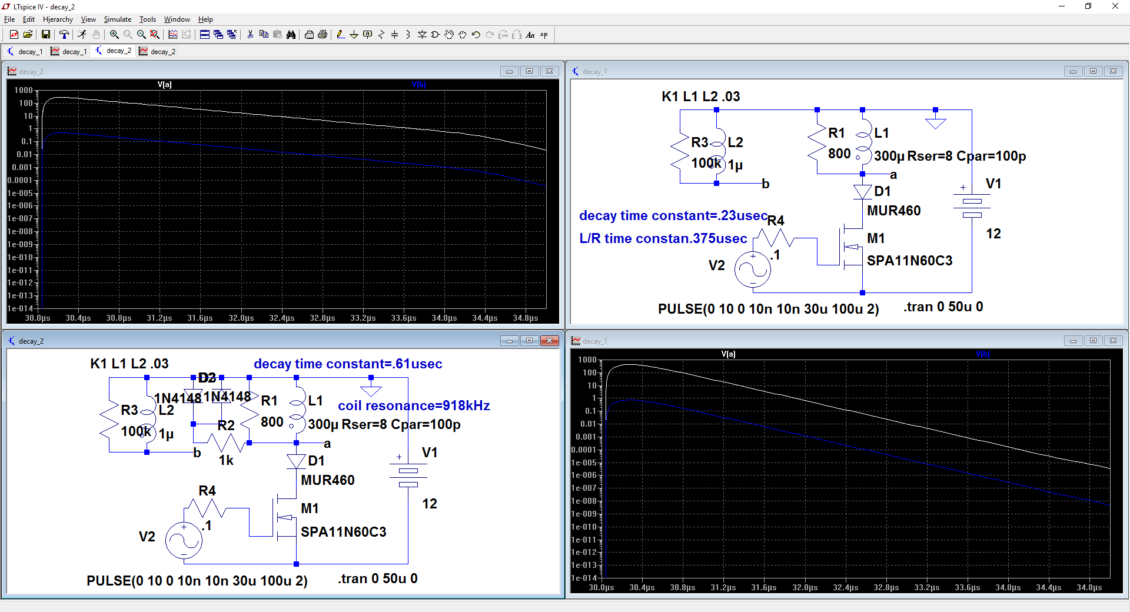Click the Run simulation icon
Viewport: 1130px width, 612px height.
[82, 35]
